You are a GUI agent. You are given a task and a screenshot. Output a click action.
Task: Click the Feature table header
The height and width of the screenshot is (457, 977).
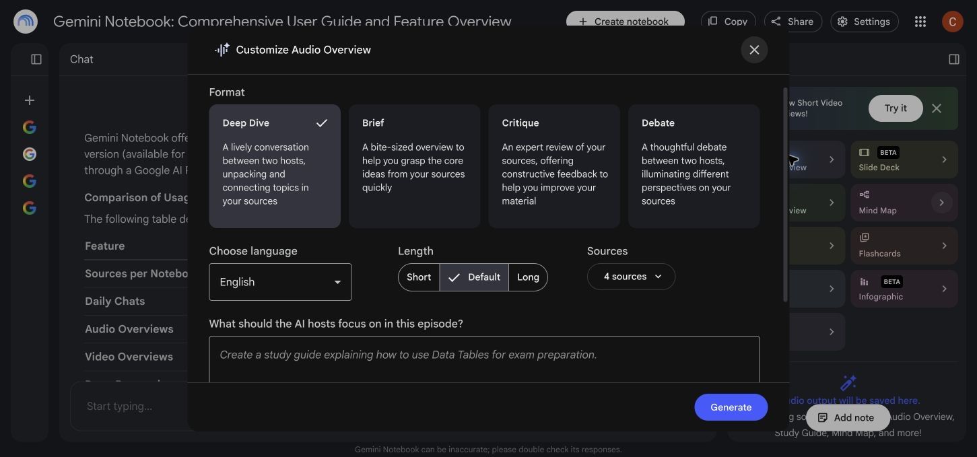[104, 246]
